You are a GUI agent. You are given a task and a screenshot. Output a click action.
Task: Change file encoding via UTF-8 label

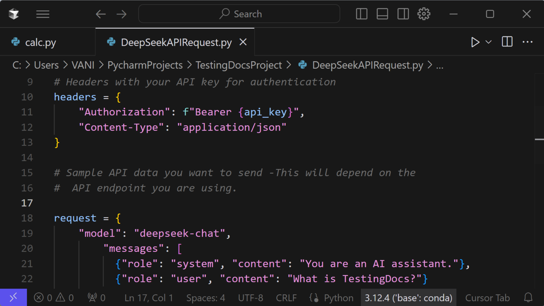[x=251, y=297]
